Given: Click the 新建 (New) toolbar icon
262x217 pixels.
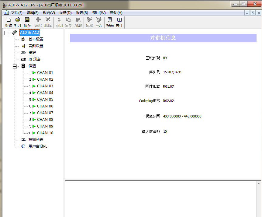Looking at the screenshot, I should 9,20.
